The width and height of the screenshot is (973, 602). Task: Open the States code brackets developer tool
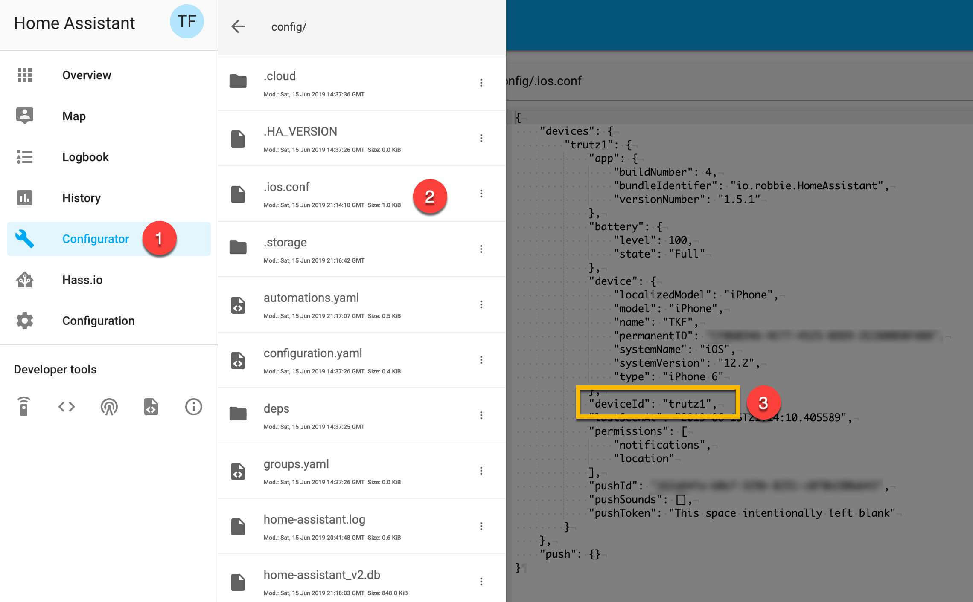[67, 407]
